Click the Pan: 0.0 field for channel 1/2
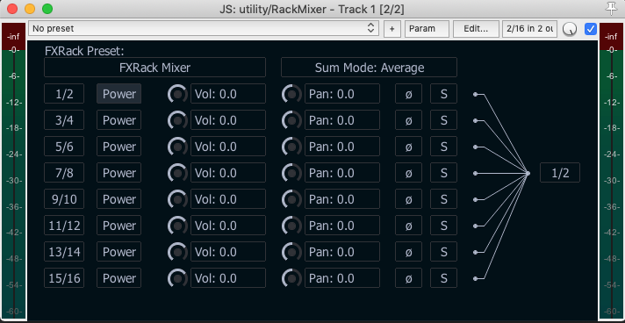625x323 pixels. coord(342,94)
